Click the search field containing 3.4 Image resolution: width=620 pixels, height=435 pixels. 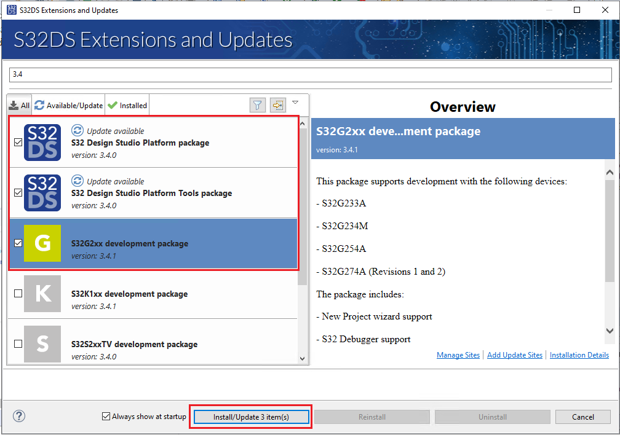pos(311,75)
